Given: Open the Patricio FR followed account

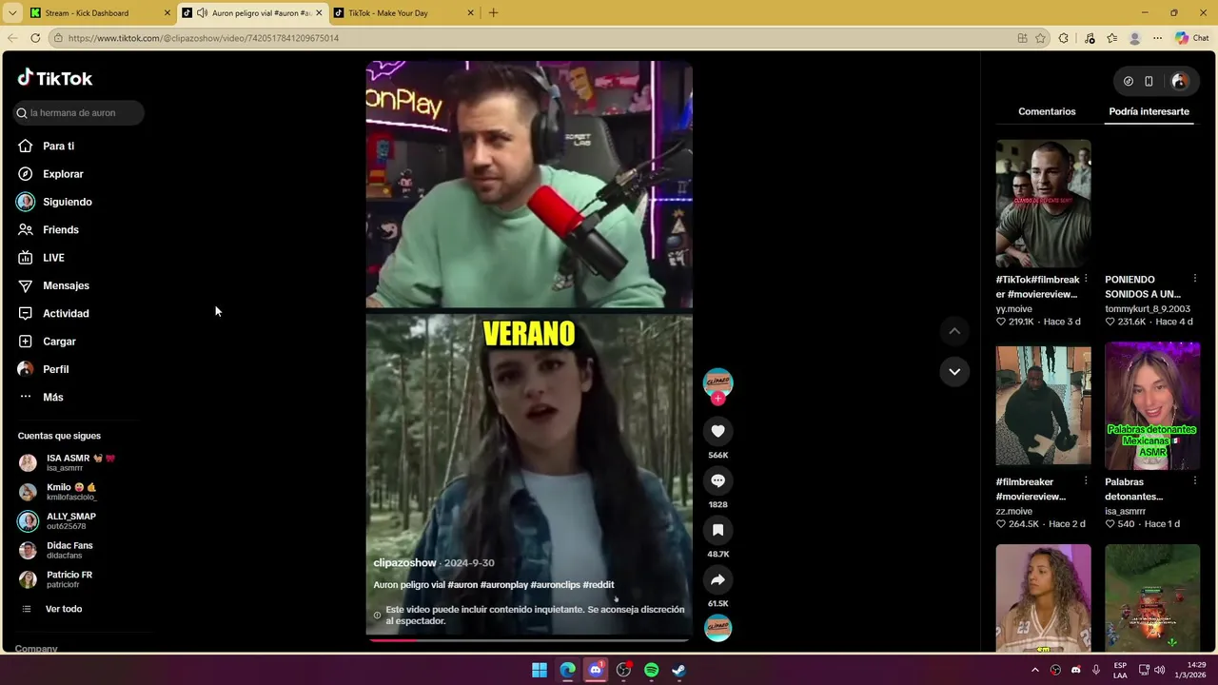Looking at the screenshot, I should point(69,579).
